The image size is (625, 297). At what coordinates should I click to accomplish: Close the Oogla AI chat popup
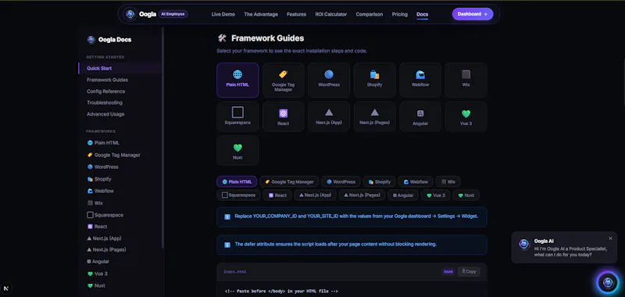610,238
